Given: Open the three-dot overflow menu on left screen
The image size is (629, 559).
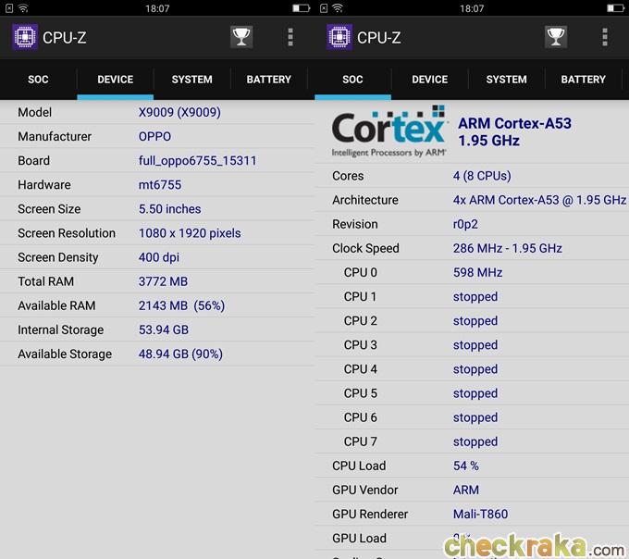Looking at the screenshot, I should (290, 37).
